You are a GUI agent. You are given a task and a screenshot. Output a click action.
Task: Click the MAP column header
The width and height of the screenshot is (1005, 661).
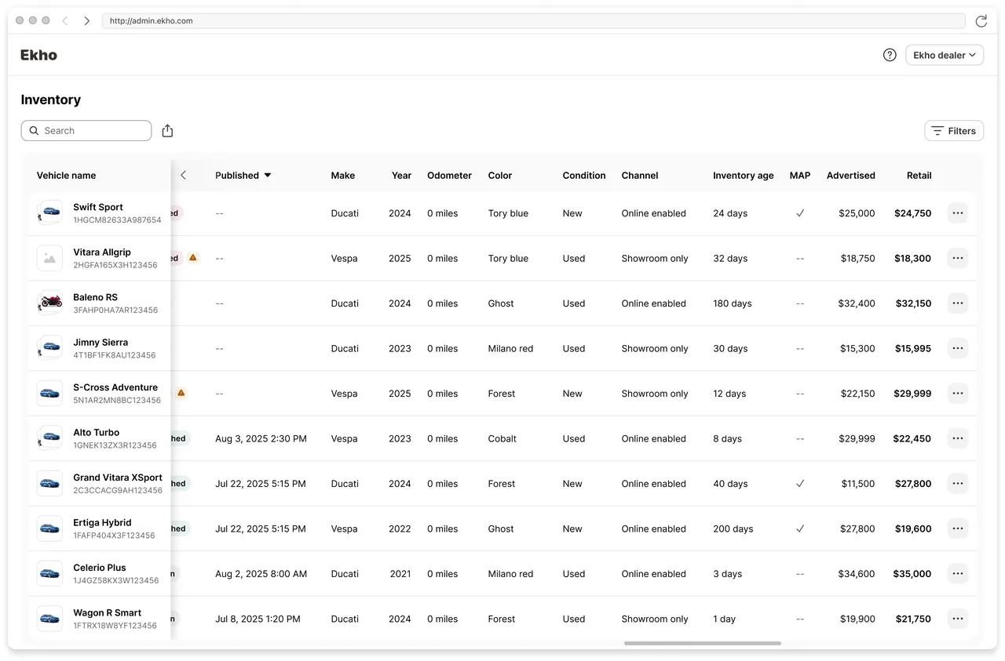(800, 176)
